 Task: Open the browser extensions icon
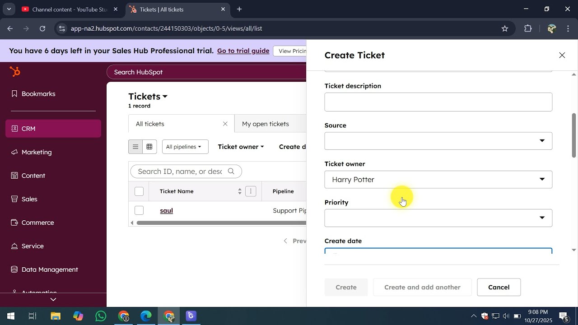coord(528,28)
